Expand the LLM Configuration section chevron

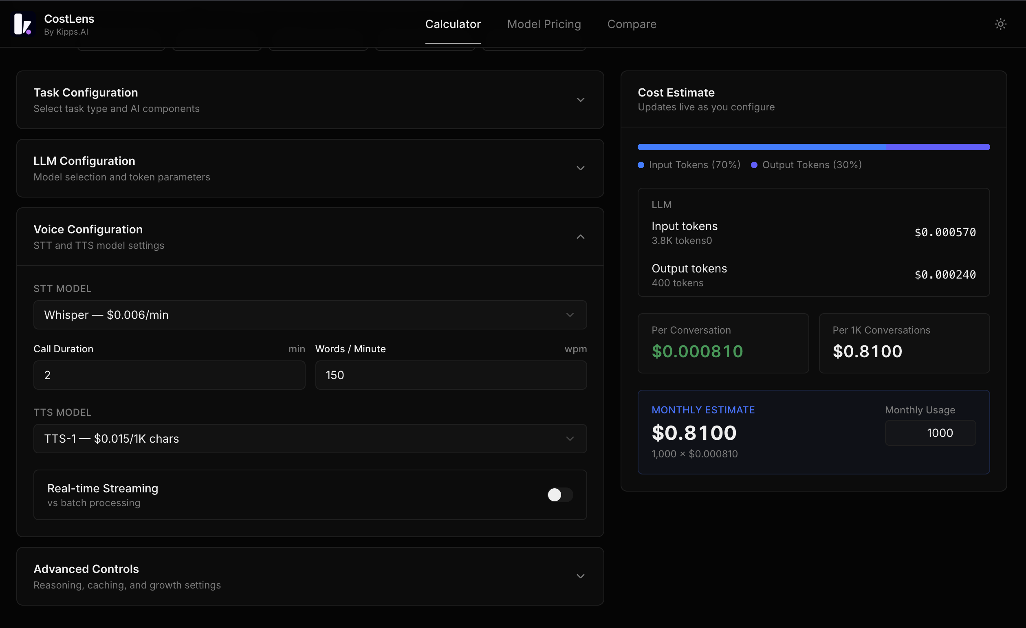580,168
